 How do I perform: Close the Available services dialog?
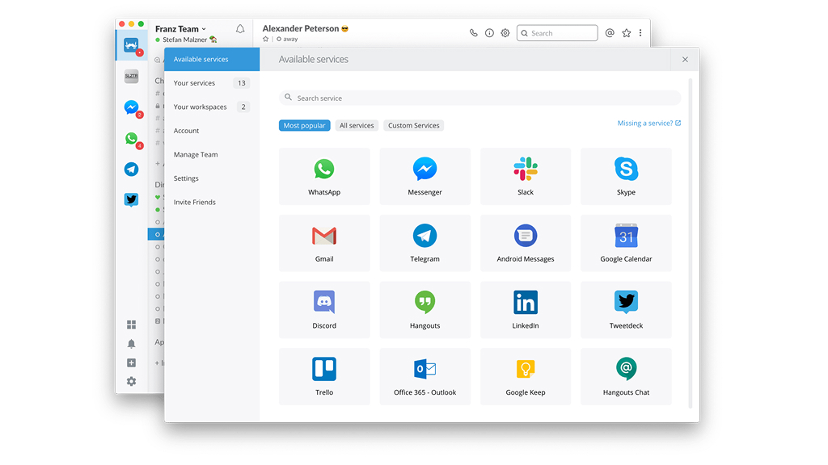click(685, 60)
